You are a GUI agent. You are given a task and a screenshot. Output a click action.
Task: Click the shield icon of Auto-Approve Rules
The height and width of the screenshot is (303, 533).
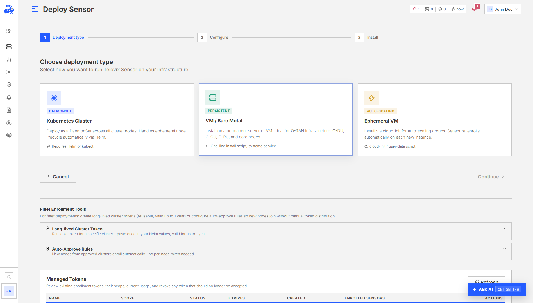(x=47, y=249)
